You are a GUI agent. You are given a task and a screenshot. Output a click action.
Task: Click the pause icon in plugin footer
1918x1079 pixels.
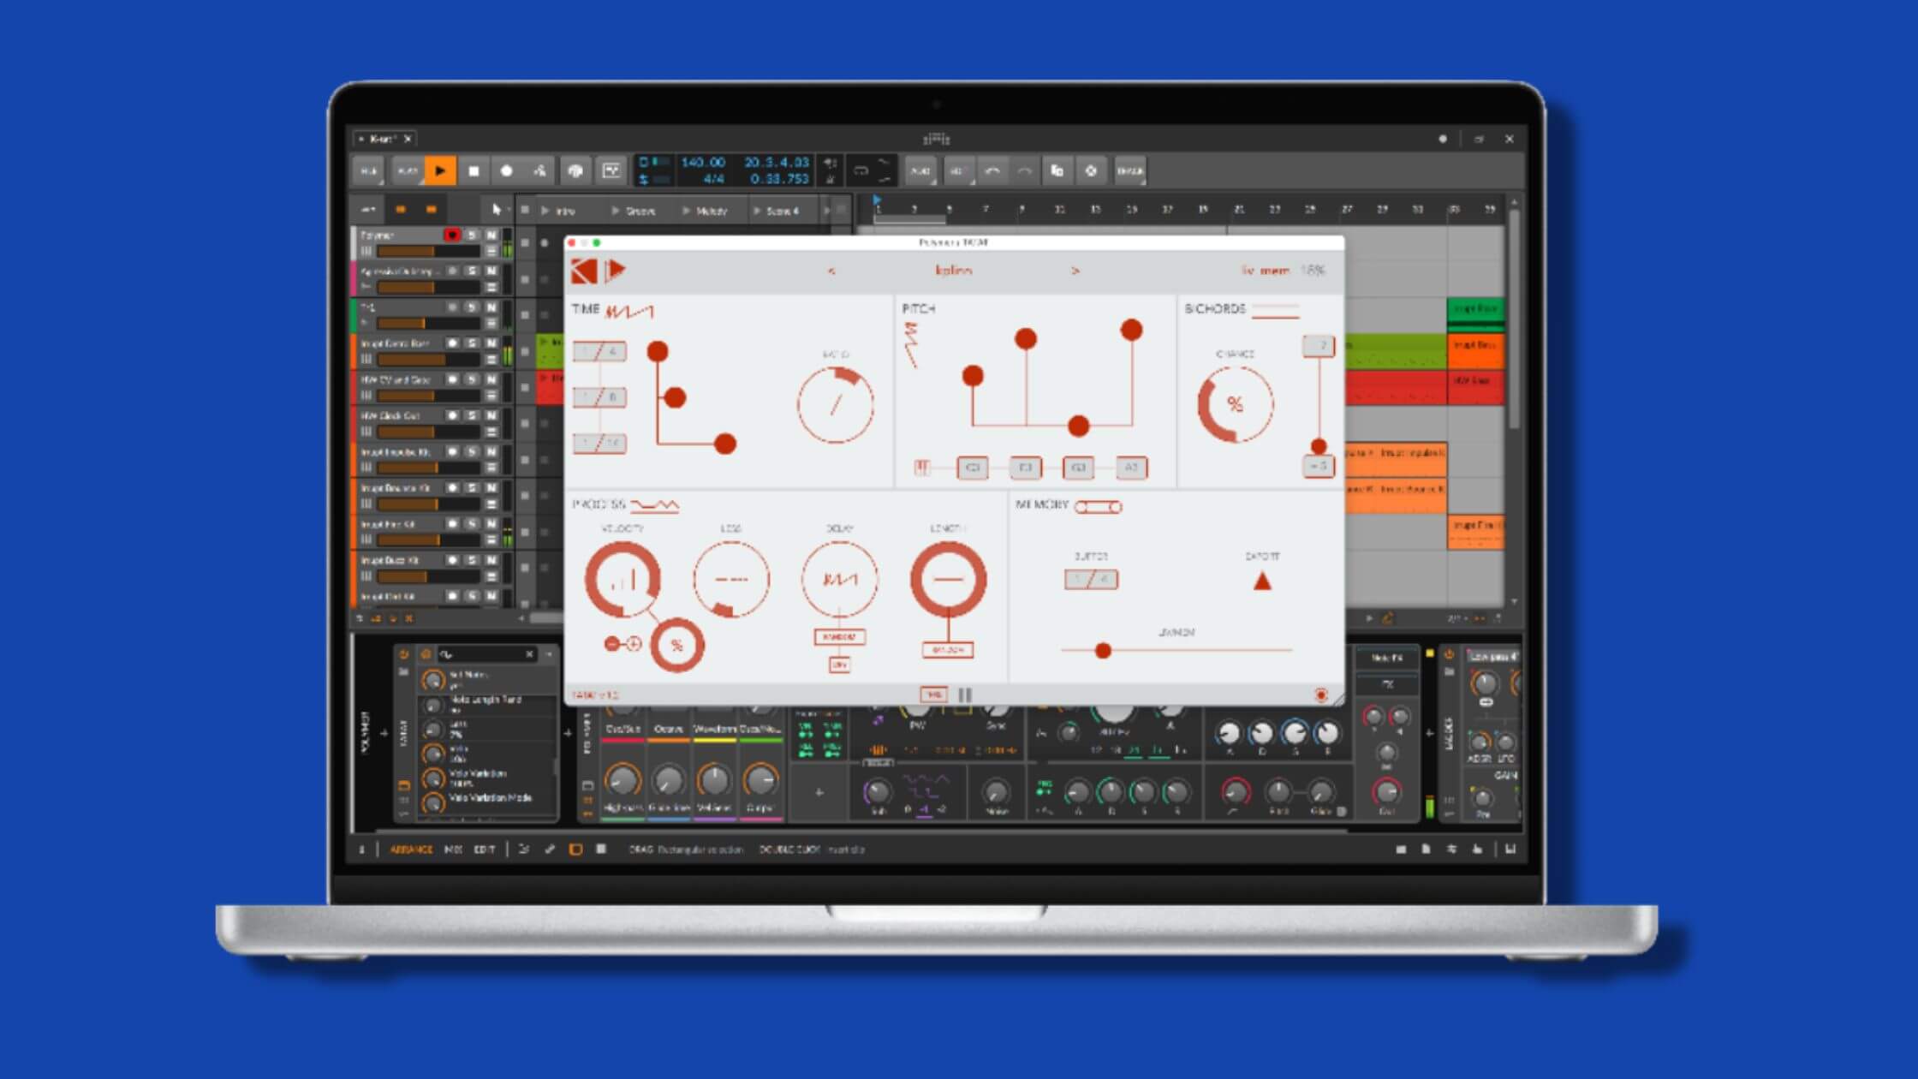(x=965, y=694)
